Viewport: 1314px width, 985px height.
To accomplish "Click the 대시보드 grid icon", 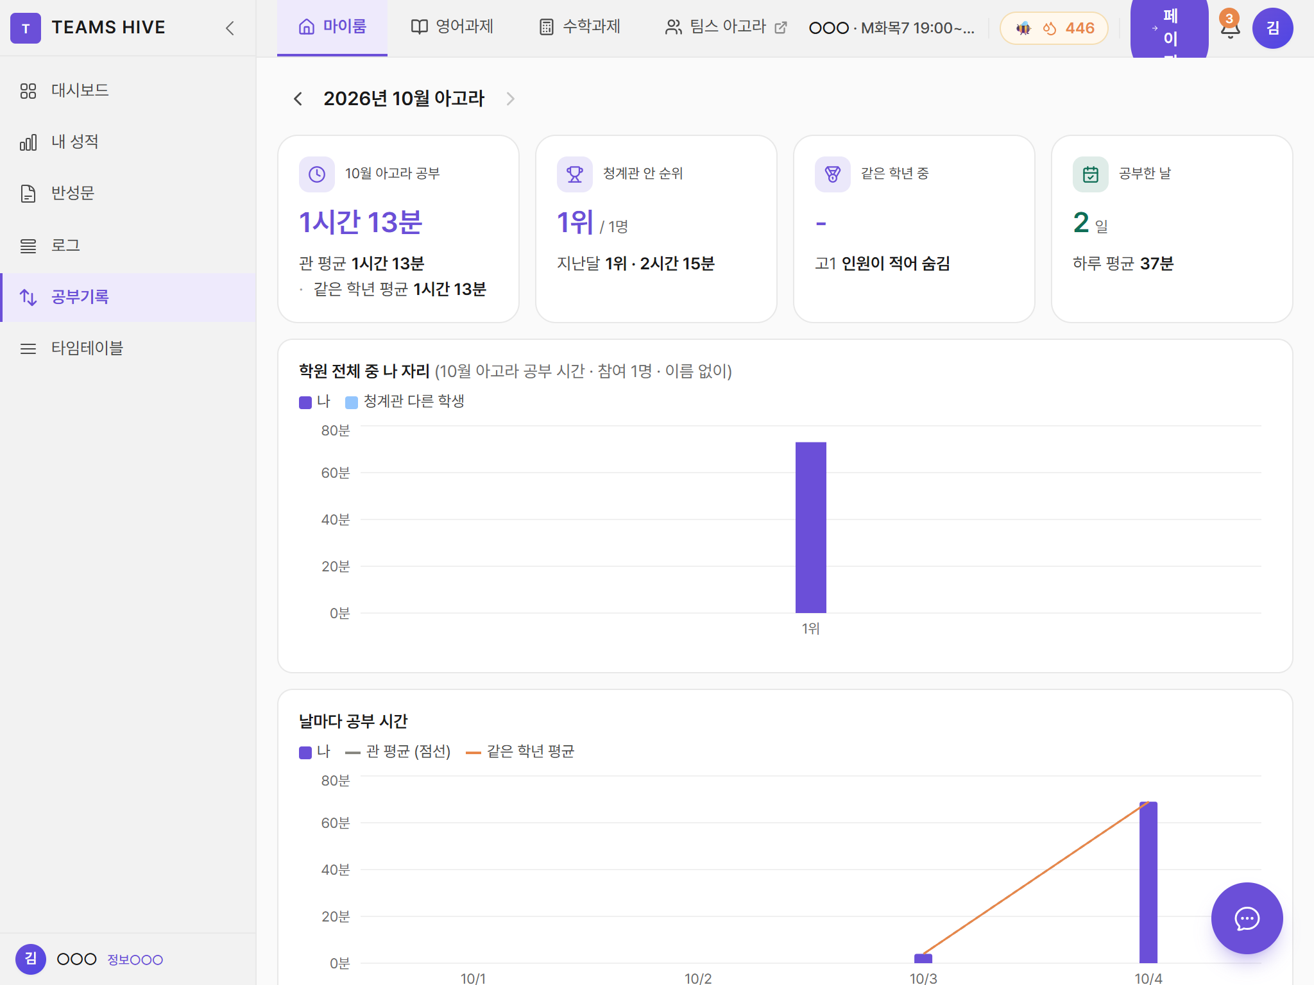I will pyautogui.click(x=28, y=91).
